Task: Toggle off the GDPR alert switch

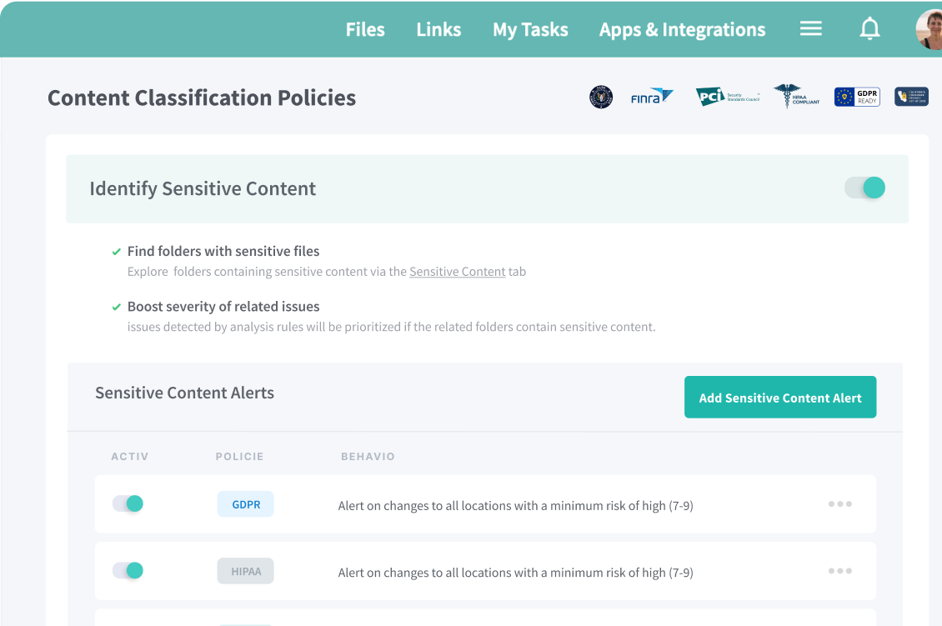Action: click(128, 503)
